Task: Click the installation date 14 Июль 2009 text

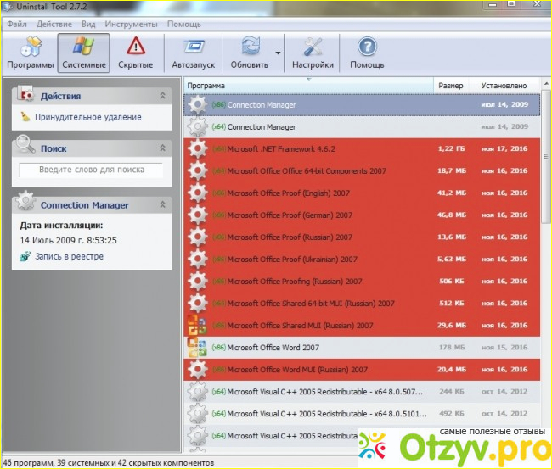Action: click(68, 241)
